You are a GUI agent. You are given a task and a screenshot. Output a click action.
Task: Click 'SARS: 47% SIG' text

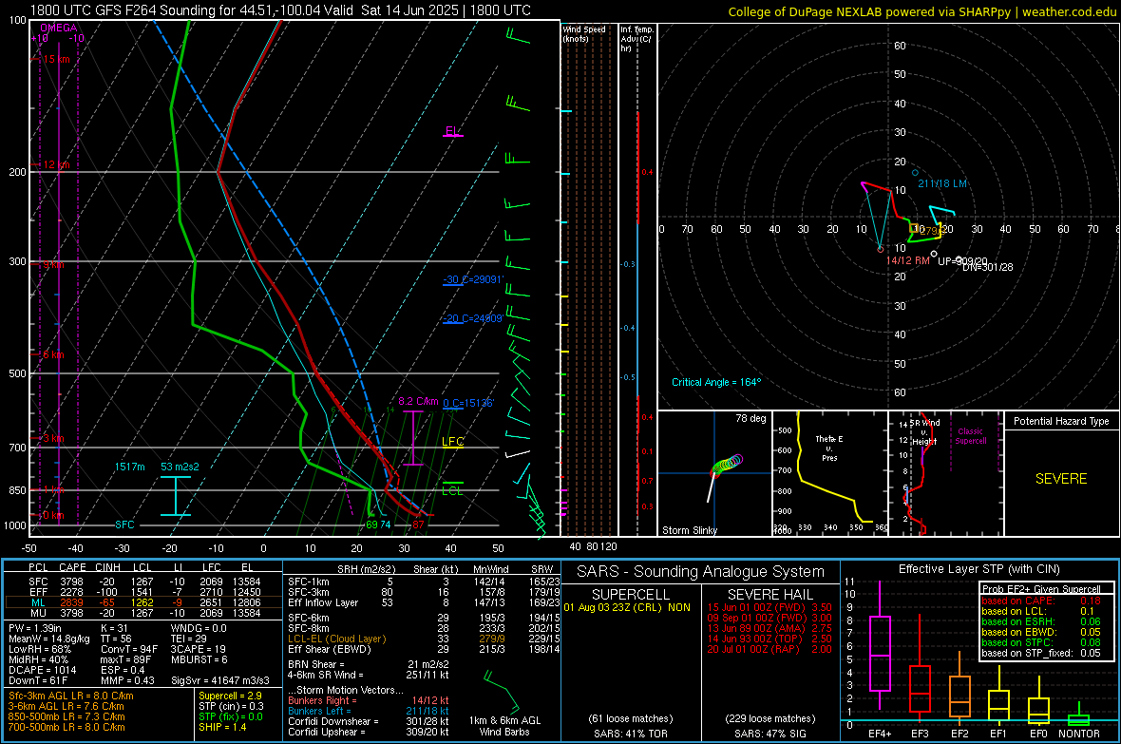click(x=769, y=734)
